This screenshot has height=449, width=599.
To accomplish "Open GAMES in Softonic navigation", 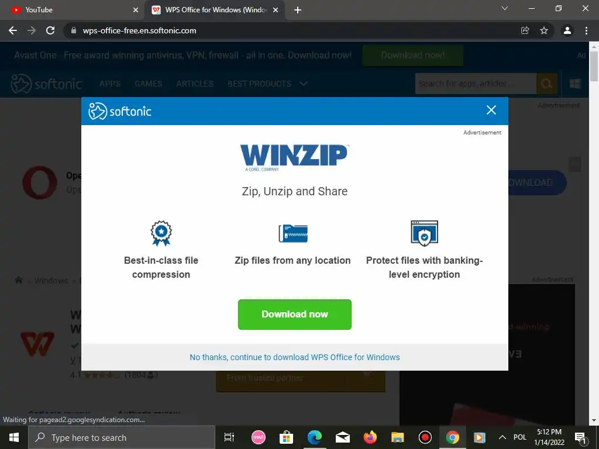I will point(148,84).
